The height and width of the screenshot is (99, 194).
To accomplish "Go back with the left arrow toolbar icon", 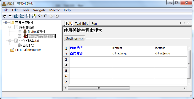I will 5,16.
